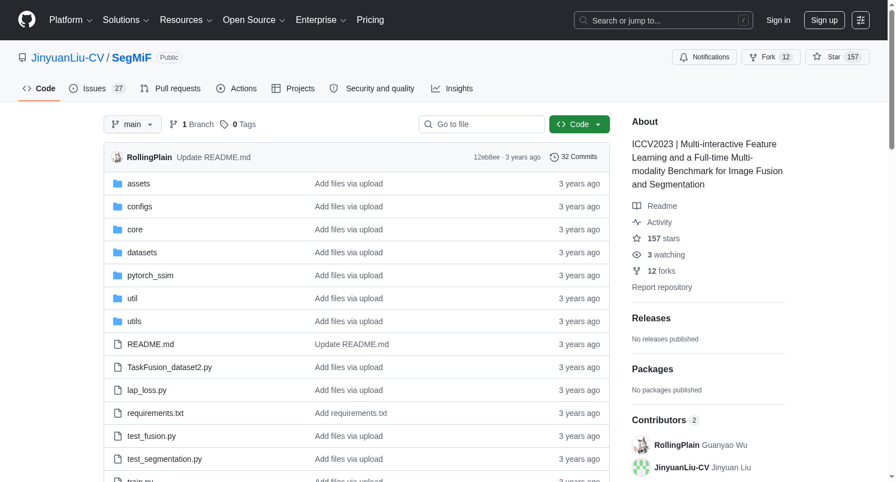Viewport: 896px width, 482px height.
Task: Click the Sign up button
Action: pos(824,20)
